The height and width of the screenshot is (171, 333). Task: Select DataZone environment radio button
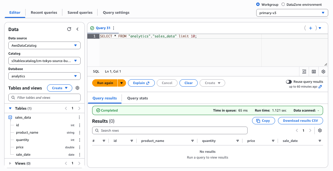tap(283, 4)
